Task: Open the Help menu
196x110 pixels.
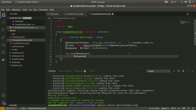Action: click(x=51, y=10)
